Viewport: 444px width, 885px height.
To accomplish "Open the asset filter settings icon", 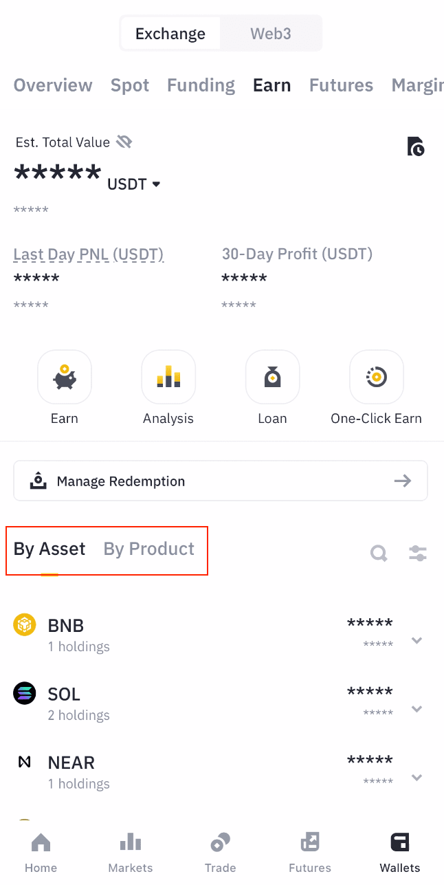I will pos(417,553).
